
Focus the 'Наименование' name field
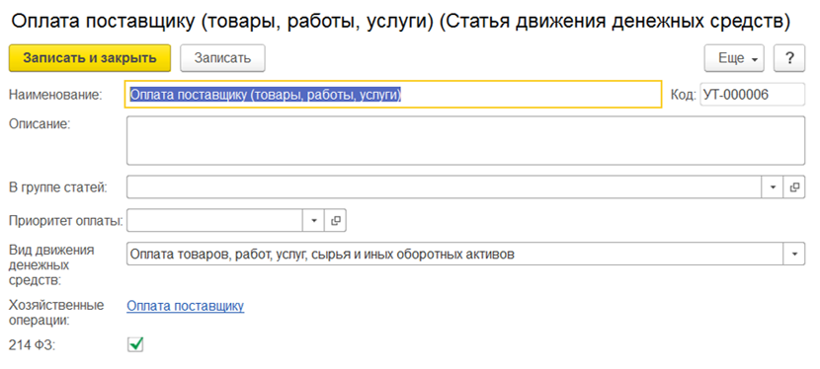pyautogui.click(x=393, y=95)
